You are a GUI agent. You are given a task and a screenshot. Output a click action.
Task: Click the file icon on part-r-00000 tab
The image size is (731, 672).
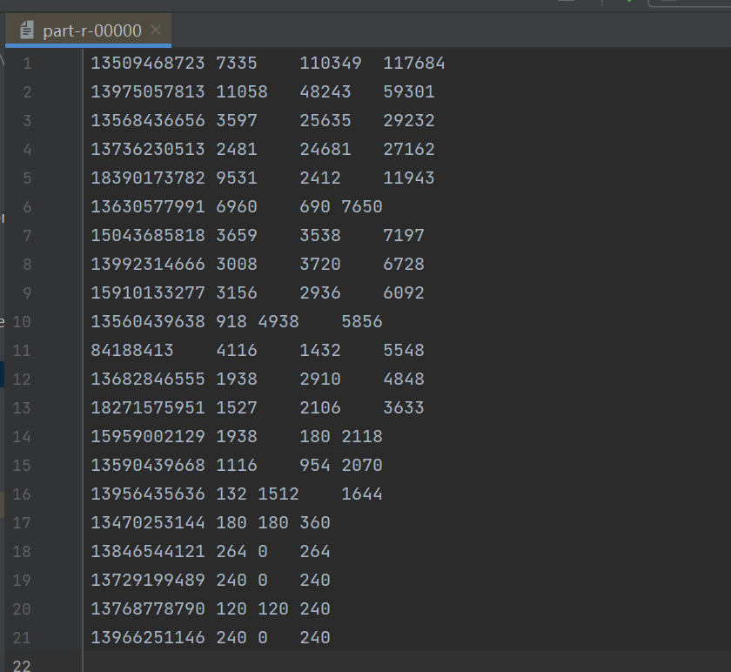click(27, 30)
